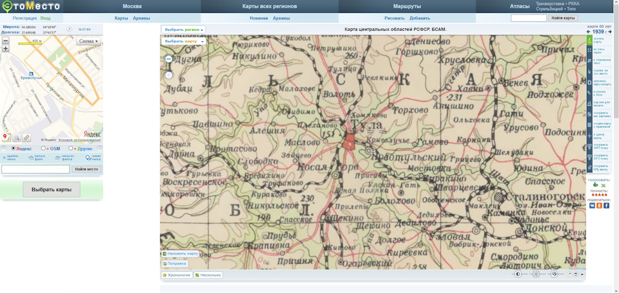Open the Выбрать карту dropdown

tap(184, 41)
